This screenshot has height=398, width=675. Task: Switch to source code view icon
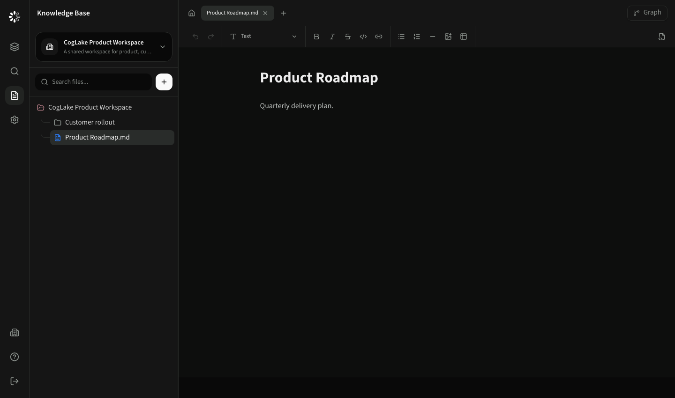tap(661, 37)
